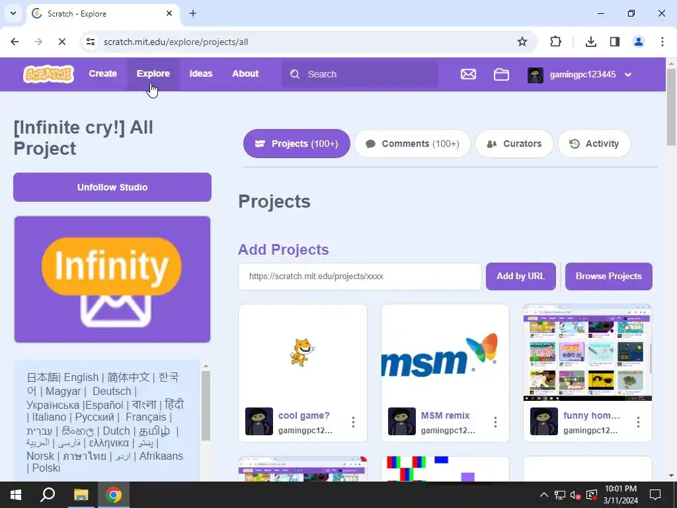Open options menu for cool game? card
This screenshot has height=508, width=677.
353,422
